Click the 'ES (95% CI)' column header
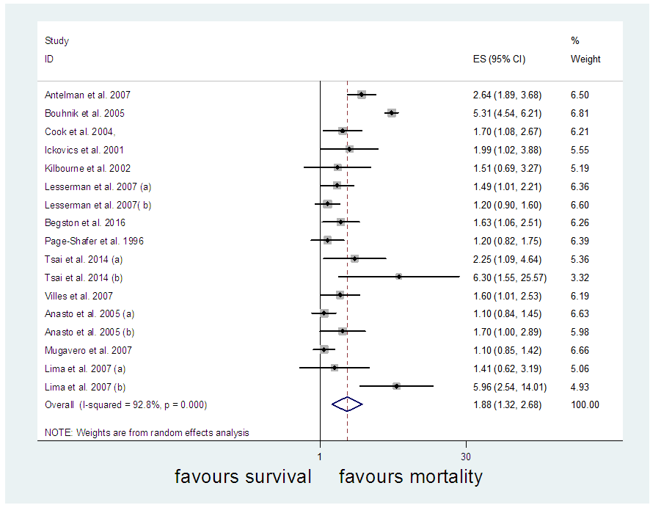 [x=500, y=59]
